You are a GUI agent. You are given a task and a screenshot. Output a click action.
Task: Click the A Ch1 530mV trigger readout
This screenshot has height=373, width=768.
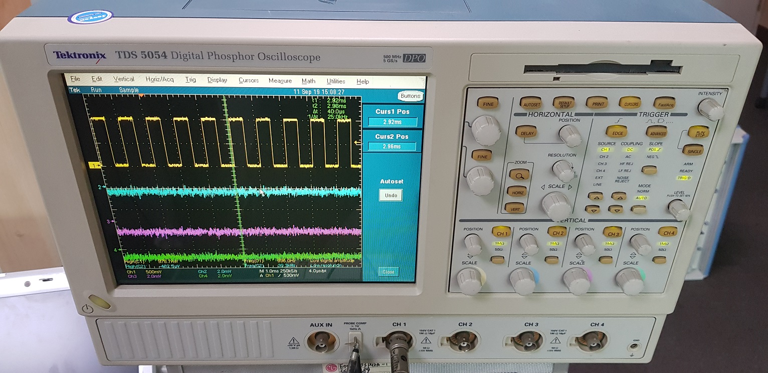click(x=279, y=276)
